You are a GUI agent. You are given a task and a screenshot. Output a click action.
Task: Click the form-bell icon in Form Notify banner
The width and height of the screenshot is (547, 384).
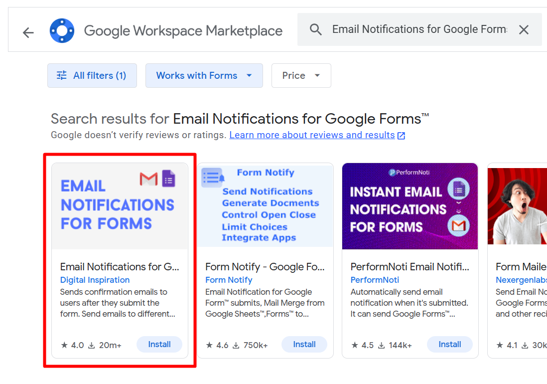213,177
